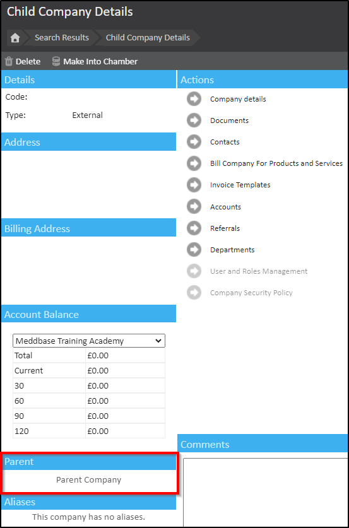
Task: Click the Delete trash icon
Action: [x=9, y=62]
